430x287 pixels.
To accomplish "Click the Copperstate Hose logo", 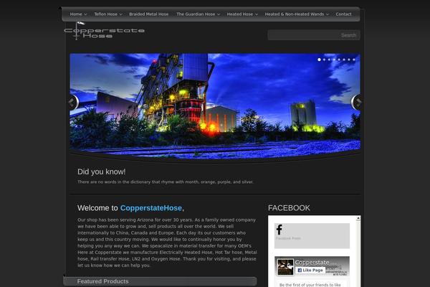I will click(x=104, y=31).
